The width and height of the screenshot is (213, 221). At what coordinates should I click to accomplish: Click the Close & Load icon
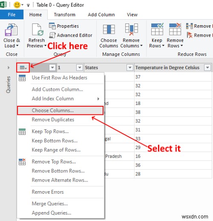pos(12,30)
